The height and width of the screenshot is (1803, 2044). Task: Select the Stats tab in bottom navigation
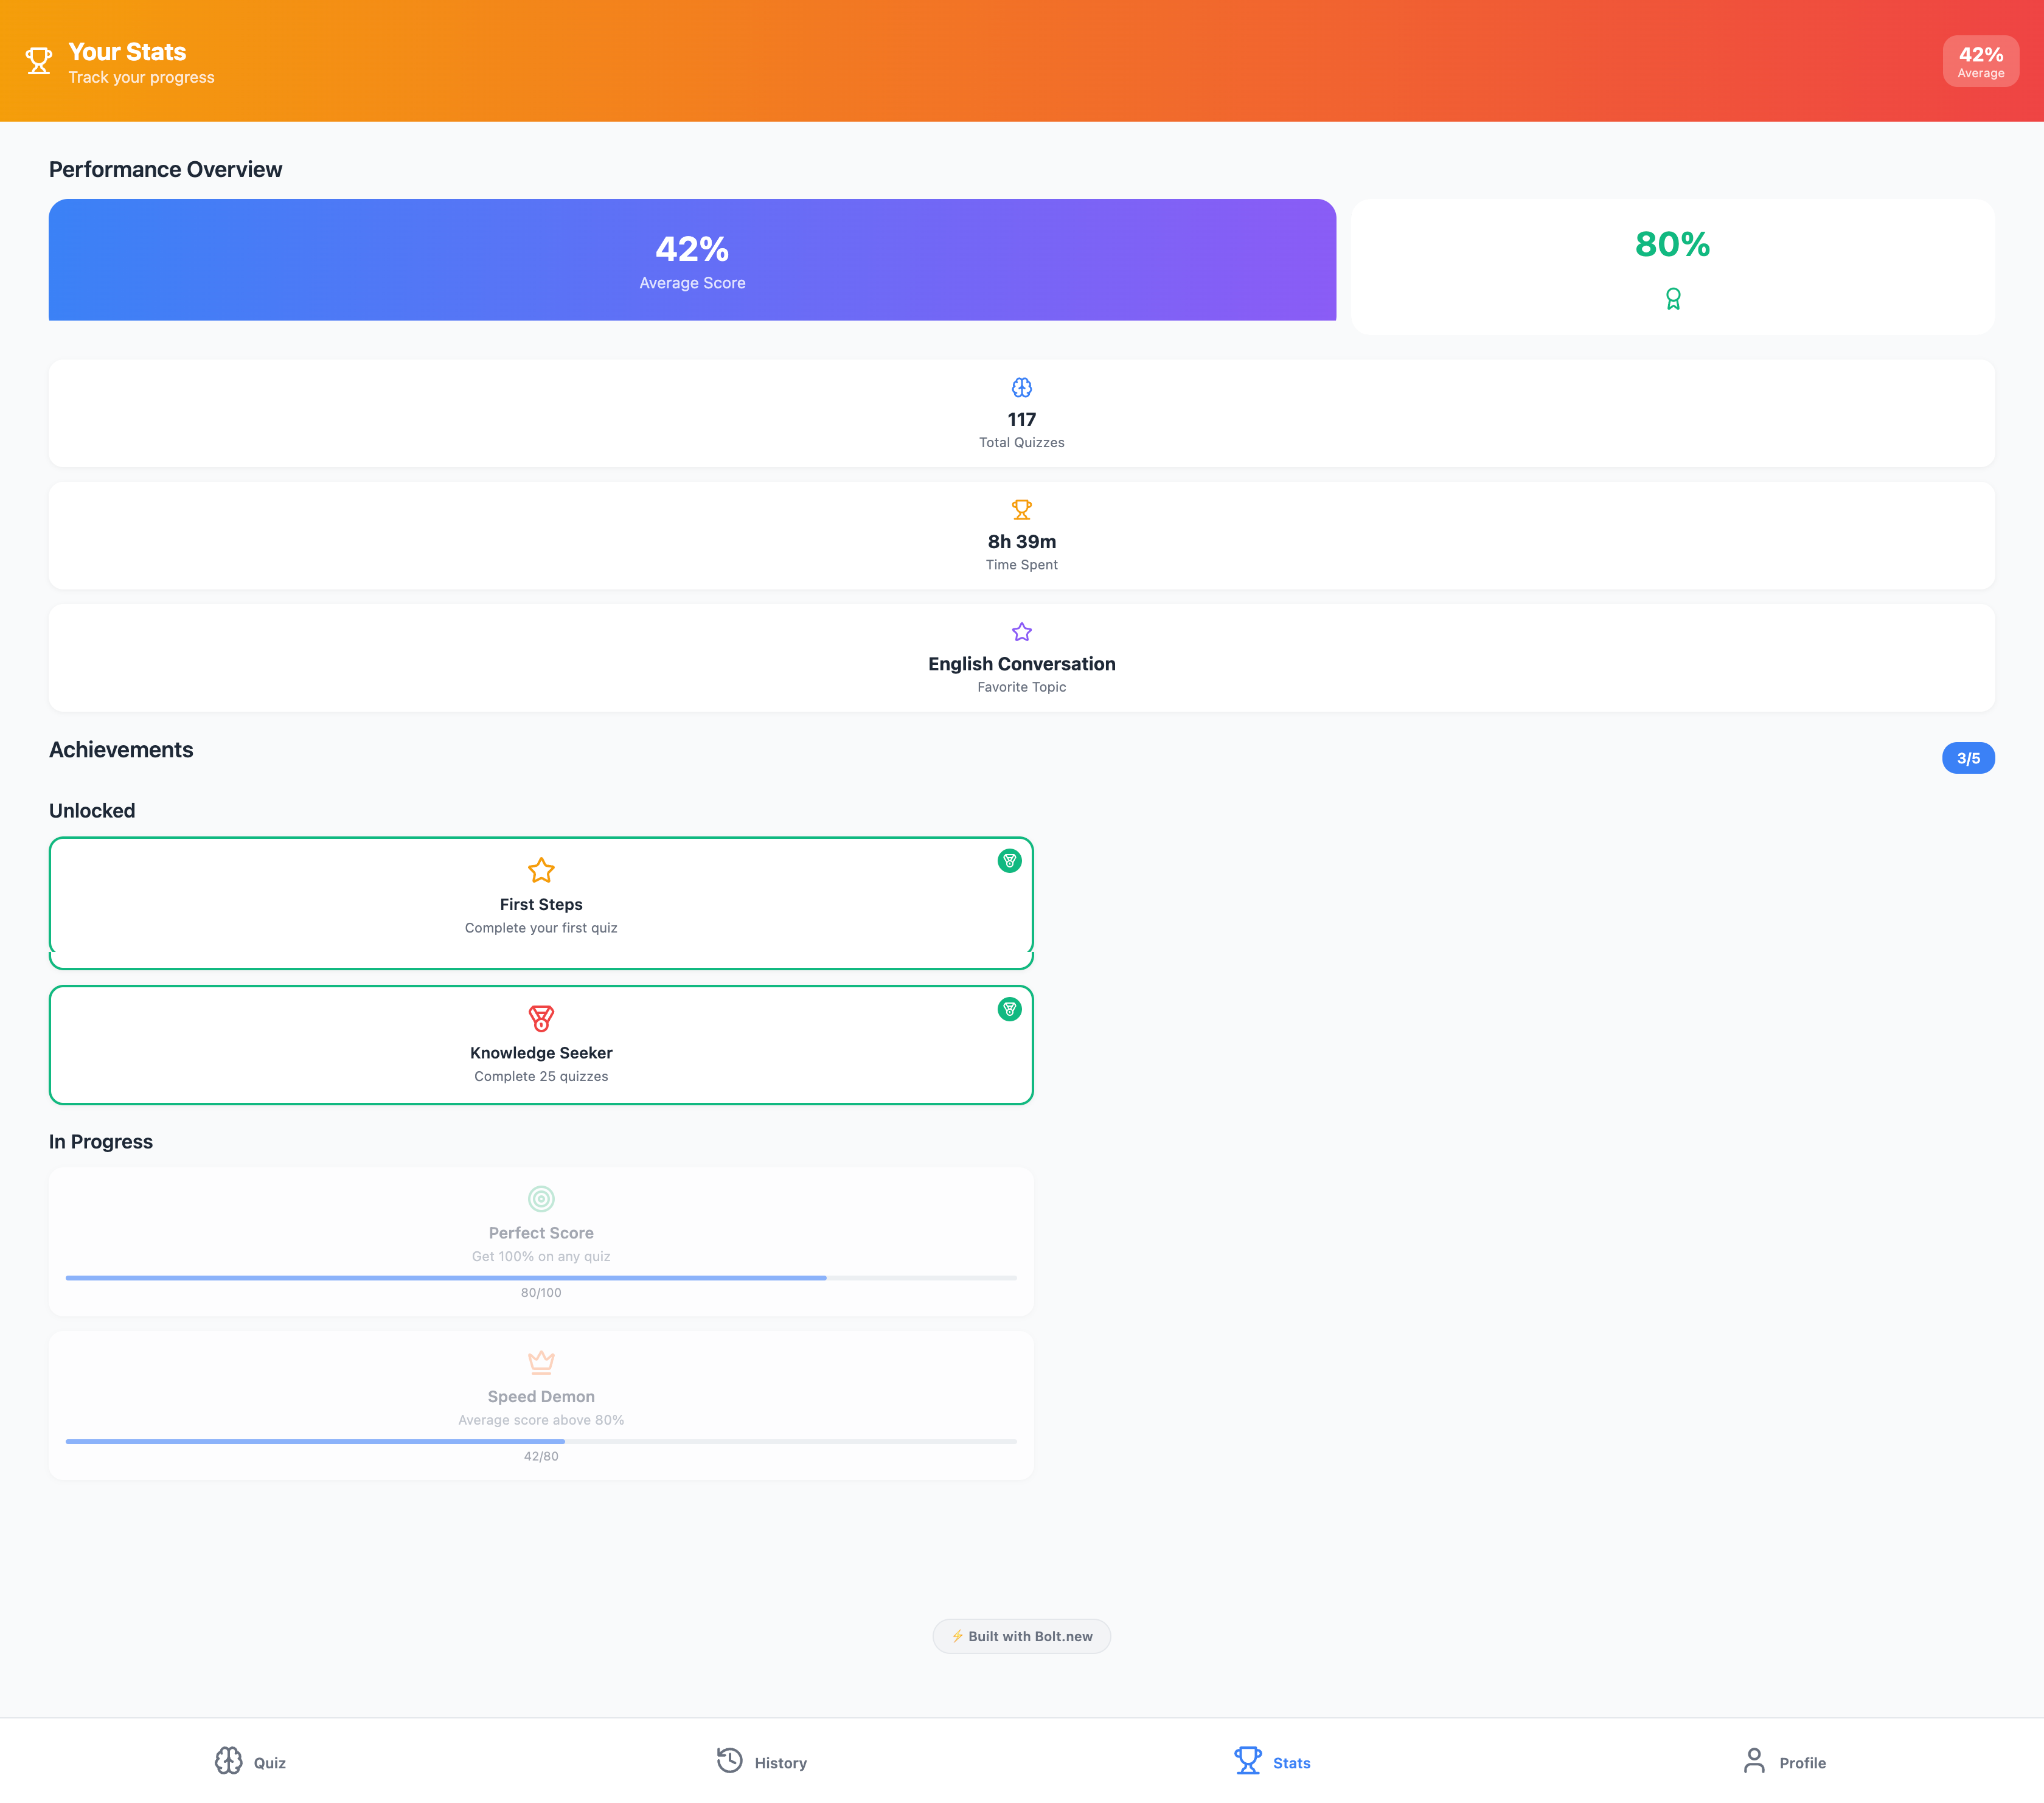click(x=1272, y=1762)
